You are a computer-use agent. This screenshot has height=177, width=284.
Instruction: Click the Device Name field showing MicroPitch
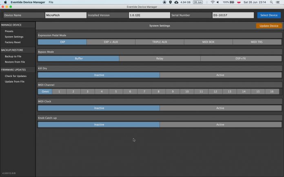point(65,15)
